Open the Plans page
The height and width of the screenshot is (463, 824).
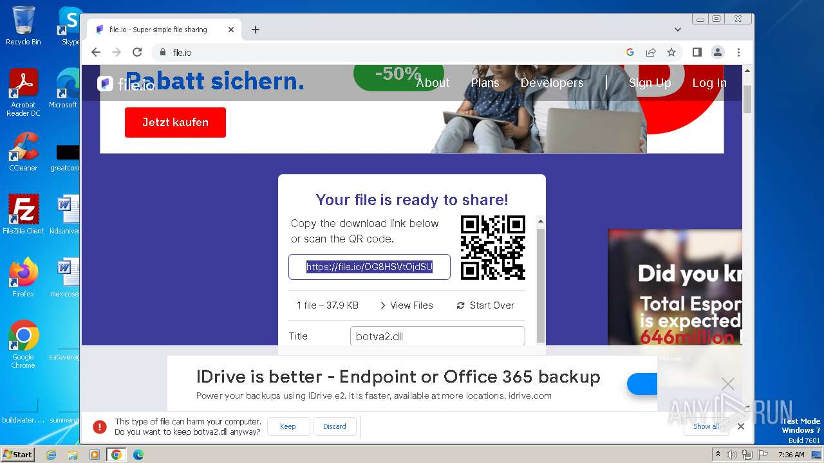pos(485,83)
